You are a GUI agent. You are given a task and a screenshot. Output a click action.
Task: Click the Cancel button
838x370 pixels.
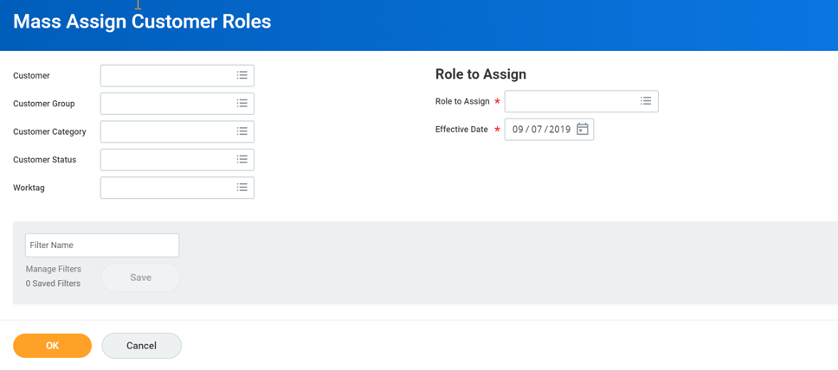click(142, 346)
